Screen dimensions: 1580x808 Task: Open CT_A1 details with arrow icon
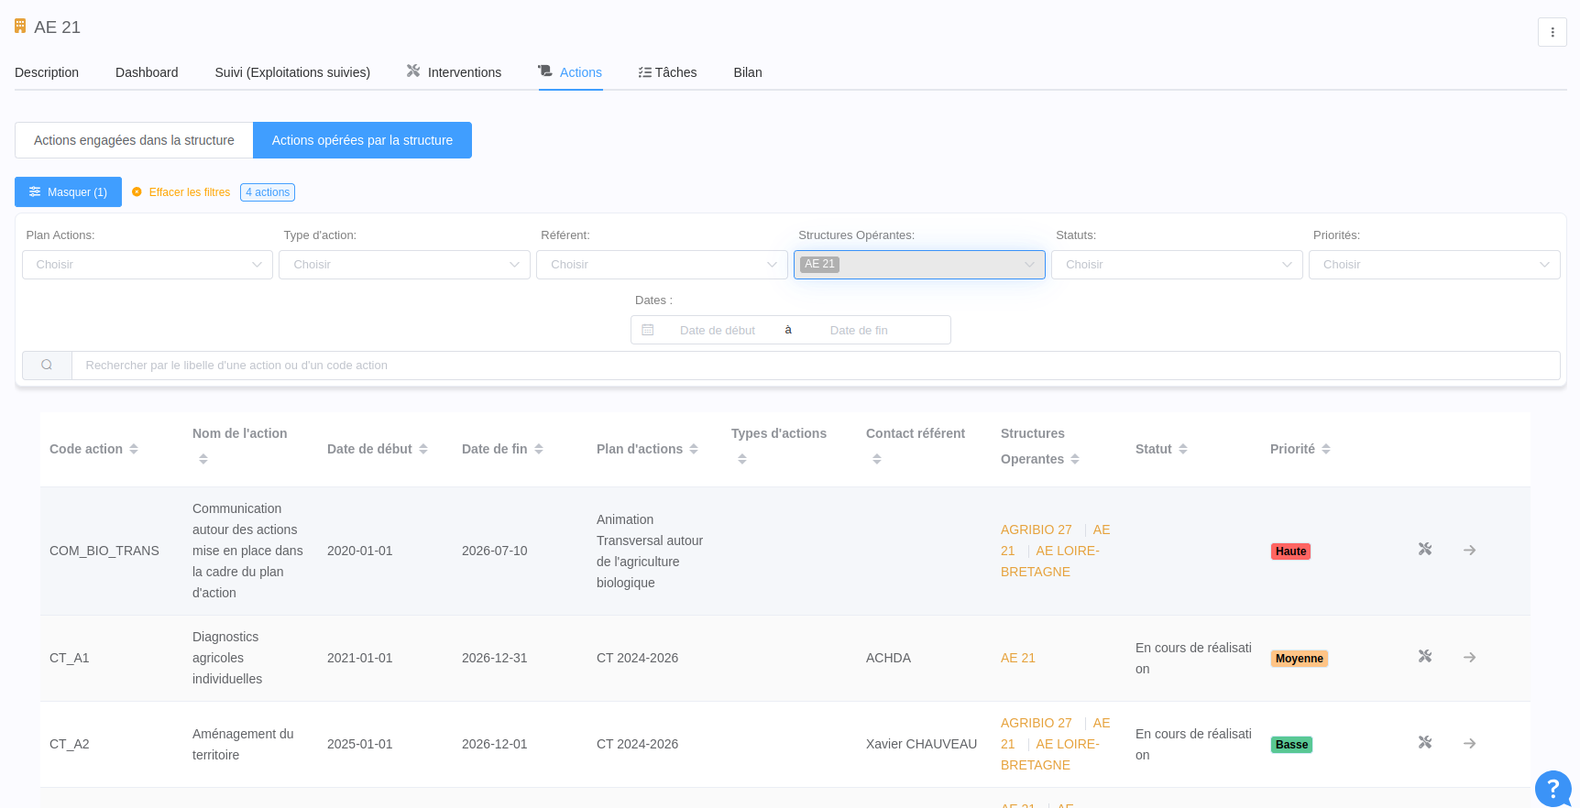[x=1469, y=658]
